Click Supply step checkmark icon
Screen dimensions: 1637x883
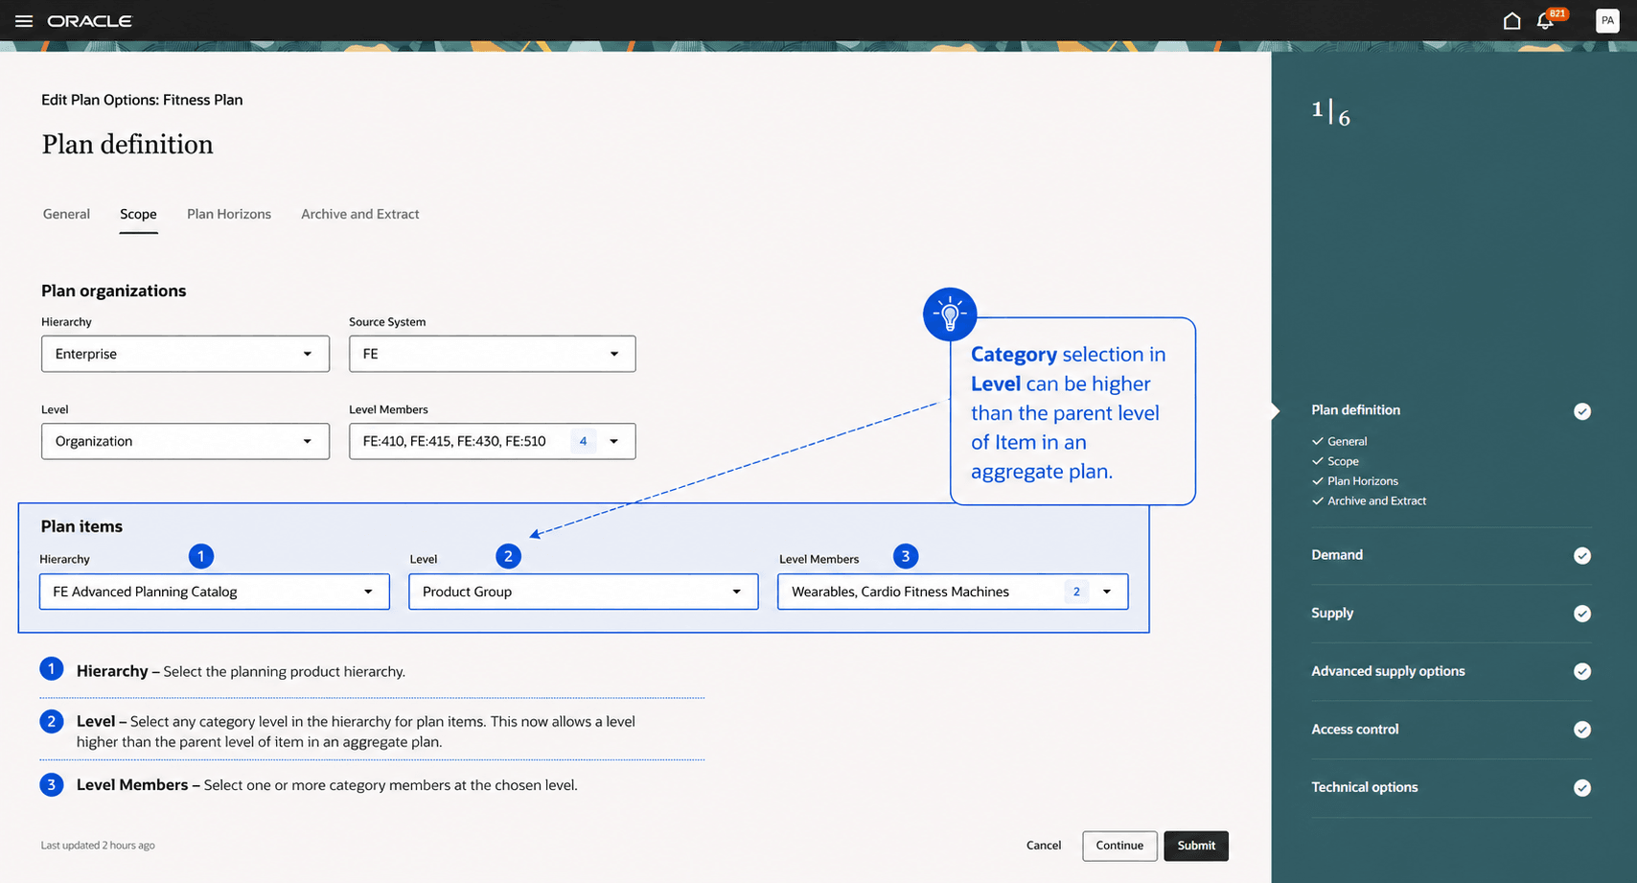click(1582, 614)
